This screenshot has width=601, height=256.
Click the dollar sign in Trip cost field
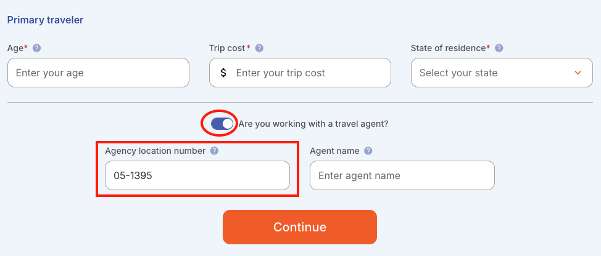pyautogui.click(x=223, y=73)
